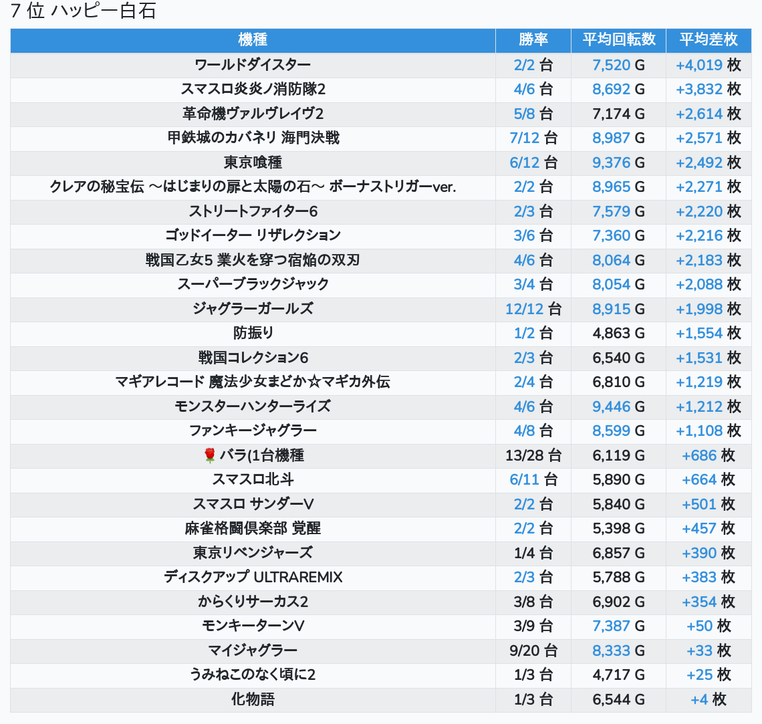Click the 4/8 台 win rate cell
This screenshot has height=724, width=762.
click(x=533, y=431)
